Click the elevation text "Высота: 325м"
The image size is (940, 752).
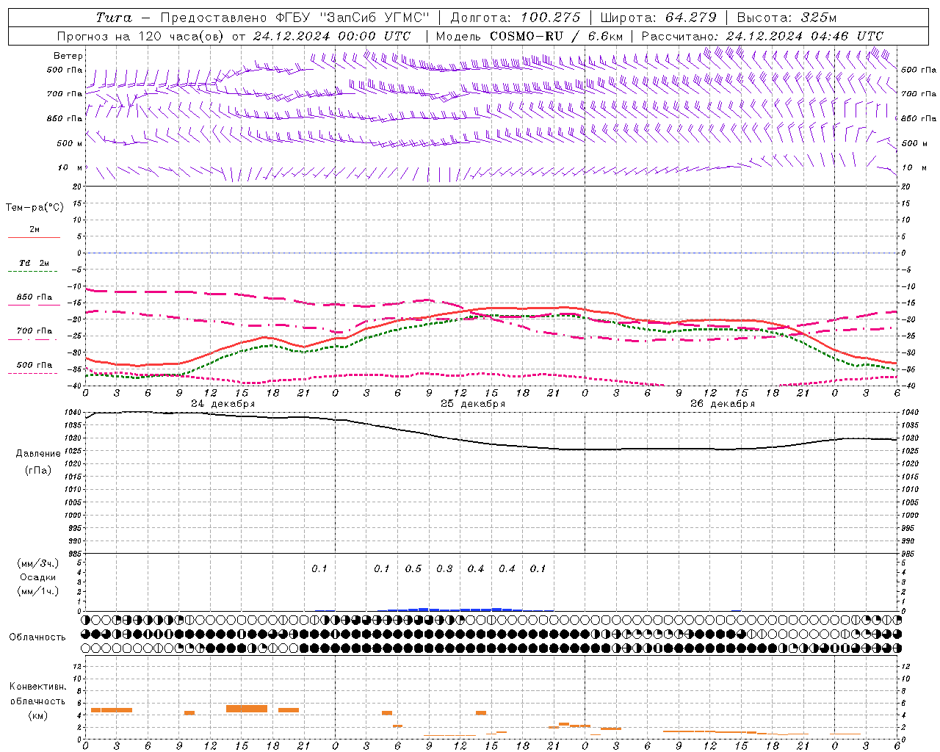pyautogui.click(x=787, y=18)
